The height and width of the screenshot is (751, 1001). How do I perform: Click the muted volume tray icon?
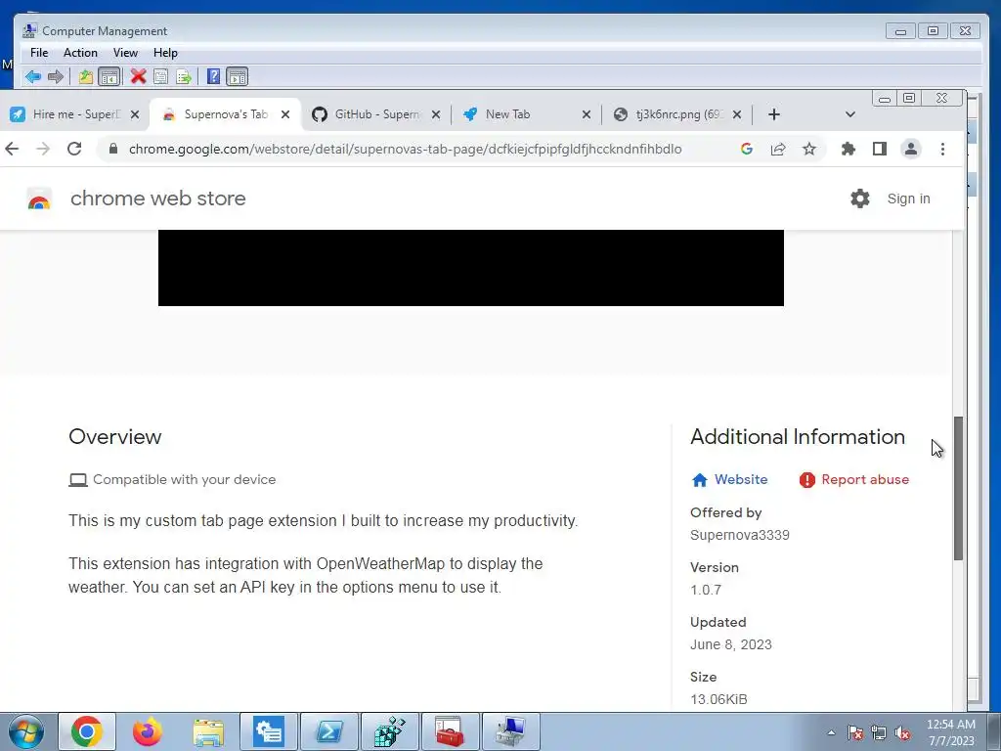(902, 732)
